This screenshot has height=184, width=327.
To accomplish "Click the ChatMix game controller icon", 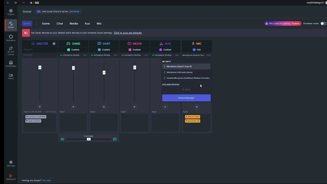I will point(62,139).
